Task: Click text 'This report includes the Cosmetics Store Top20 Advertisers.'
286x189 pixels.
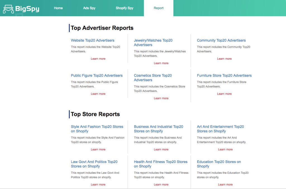Action: click(159, 89)
